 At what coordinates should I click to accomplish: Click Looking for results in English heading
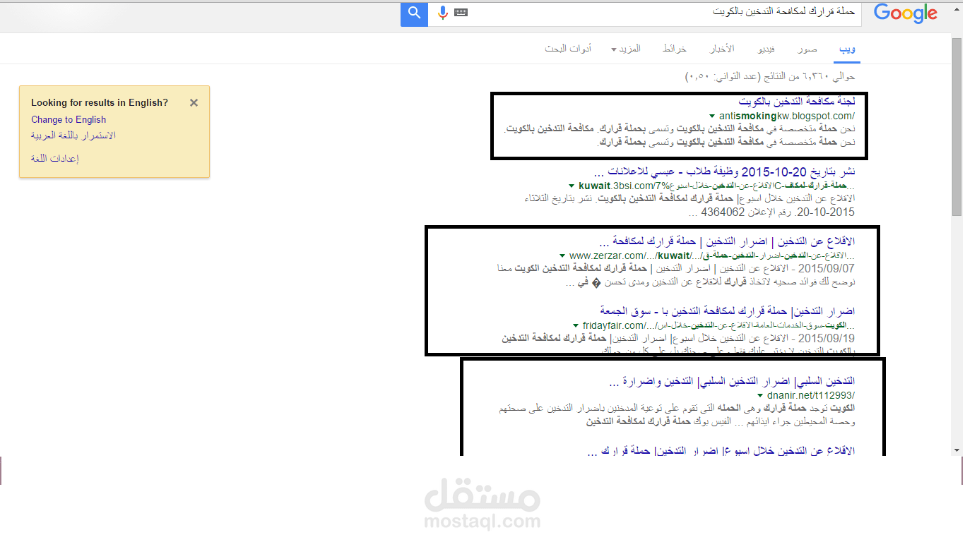click(100, 102)
